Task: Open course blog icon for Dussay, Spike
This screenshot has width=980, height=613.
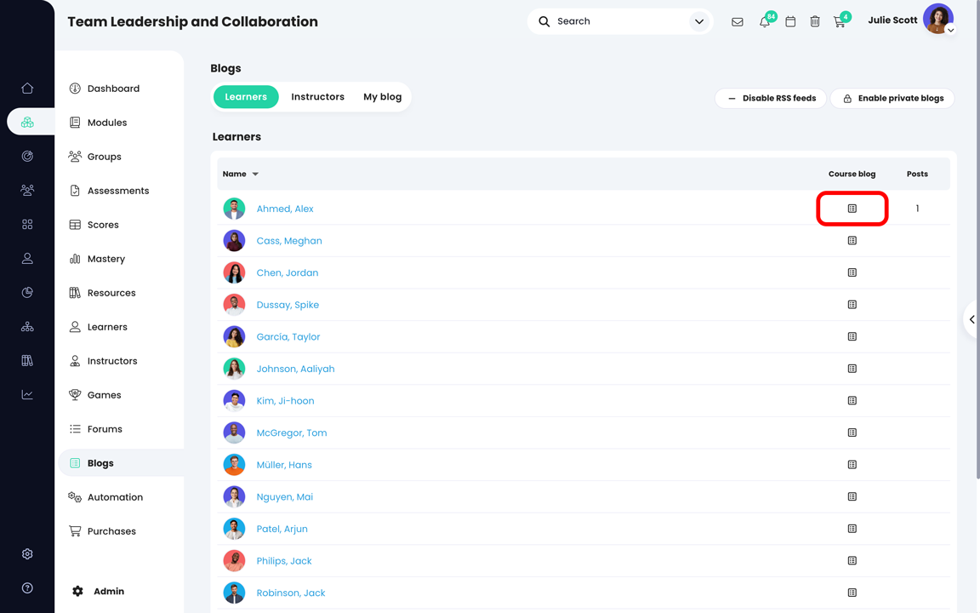Action: 852,305
